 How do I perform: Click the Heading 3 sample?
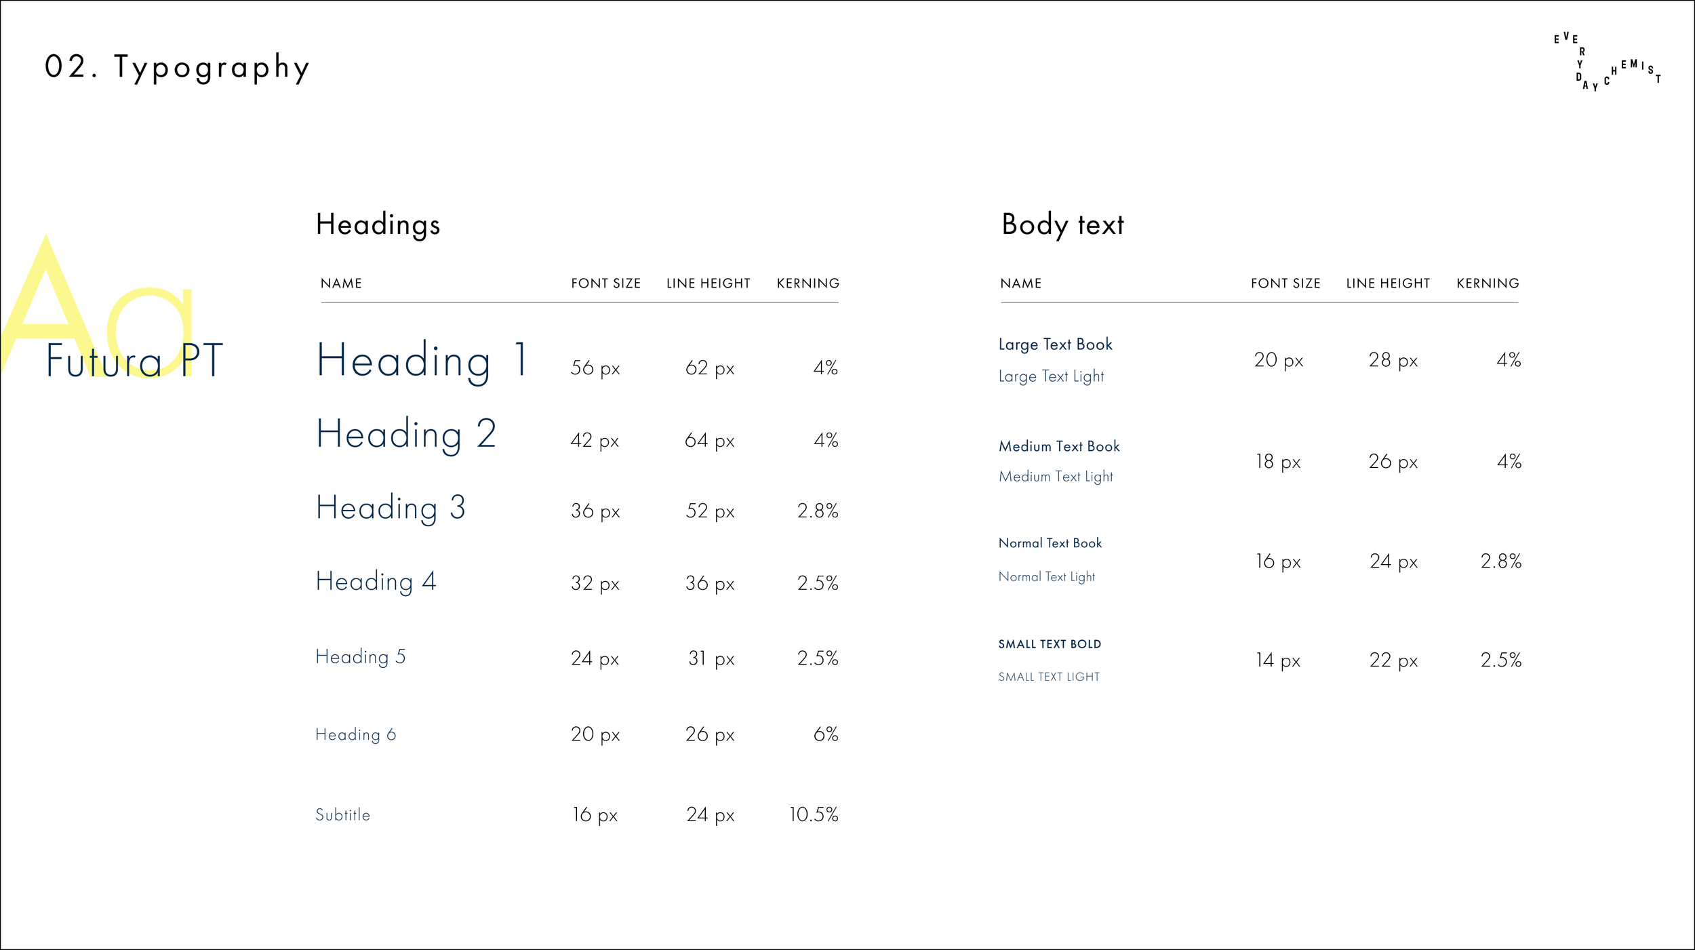391,508
